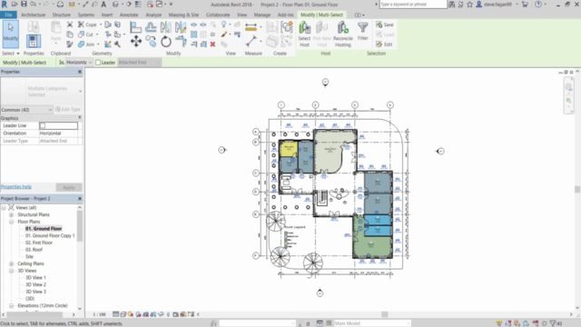581x327 pixels.
Task: Click the Save disk icon in Quick Access
Action: point(24,4)
